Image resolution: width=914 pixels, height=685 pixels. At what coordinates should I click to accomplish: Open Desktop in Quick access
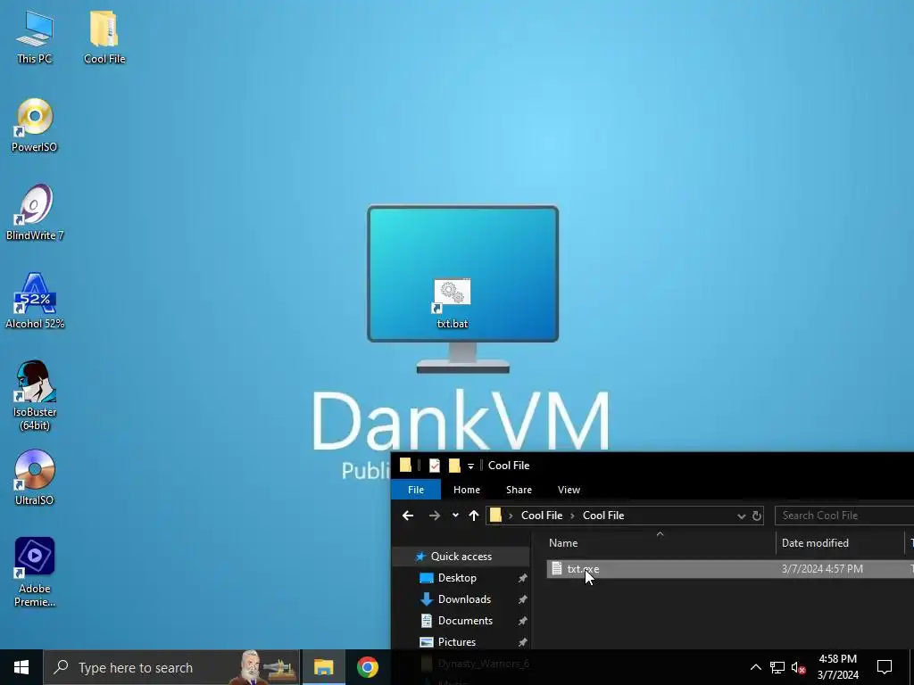457,578
